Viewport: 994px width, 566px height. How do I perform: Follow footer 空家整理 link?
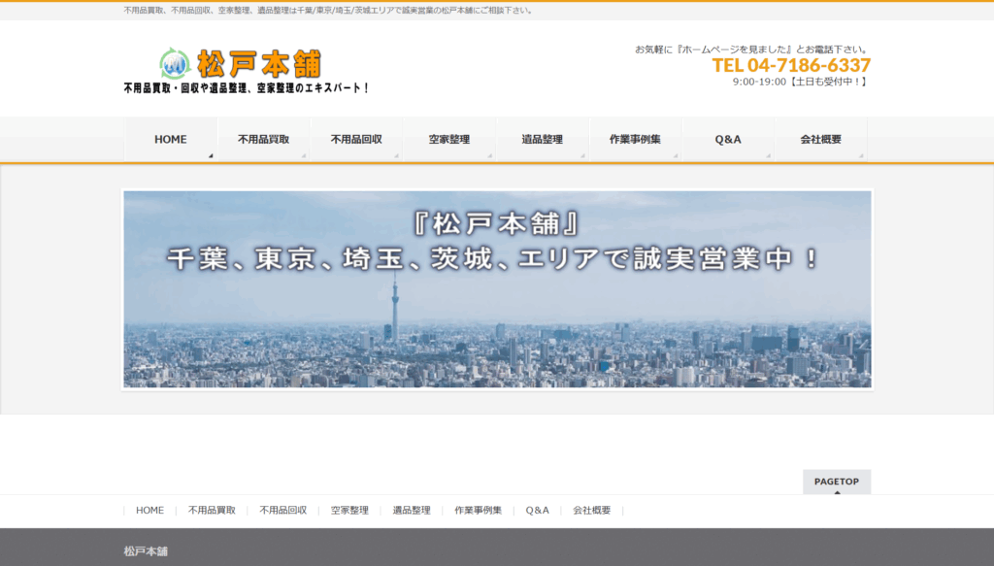(349, 511)
